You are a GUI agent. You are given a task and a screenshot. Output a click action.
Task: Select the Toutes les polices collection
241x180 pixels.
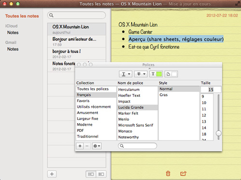click(x=96, y=89)
